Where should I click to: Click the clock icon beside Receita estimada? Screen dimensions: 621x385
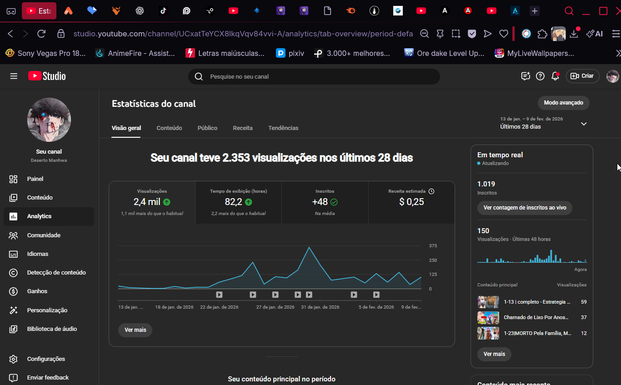click(x=431, y=191)
